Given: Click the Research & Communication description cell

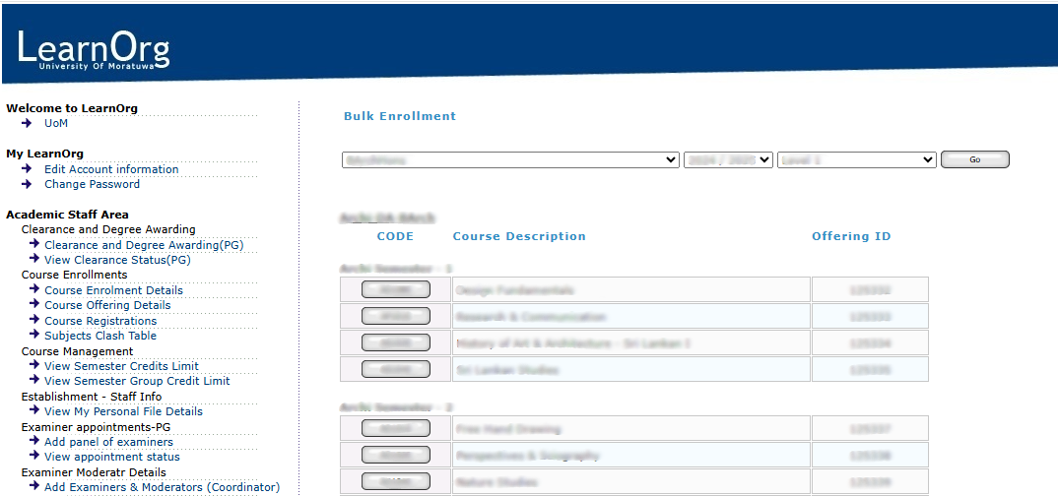Looking at the screenshot, I should [630, 316].
